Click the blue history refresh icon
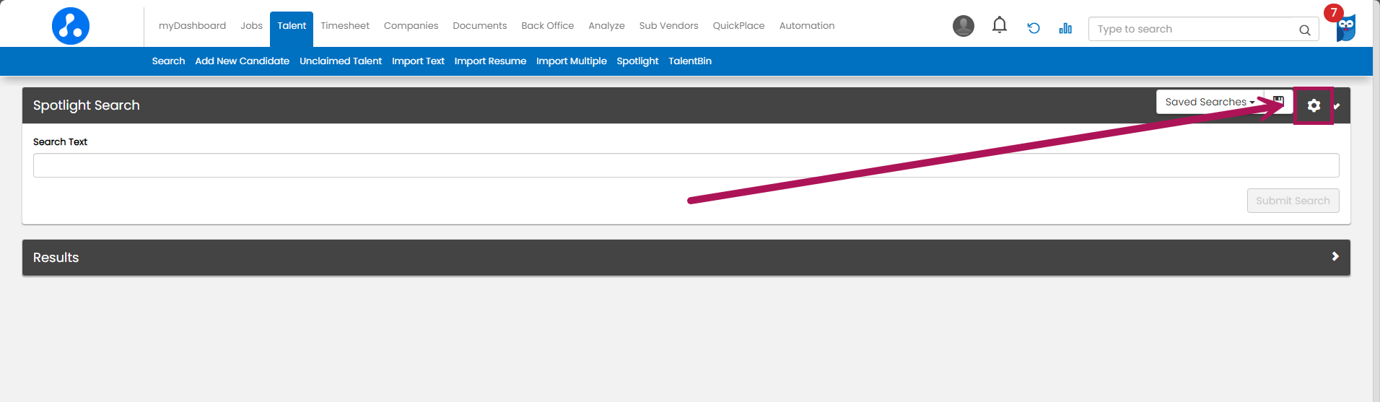 click(x=1034, y=28)
